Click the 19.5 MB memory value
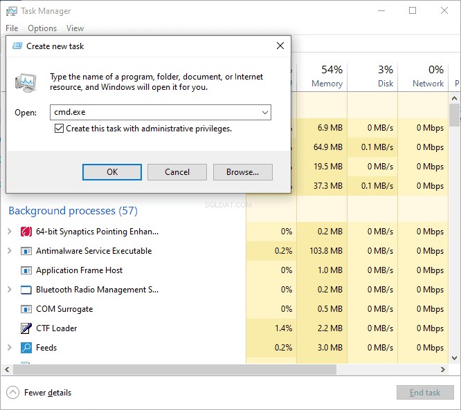 (x=328, y=167)
